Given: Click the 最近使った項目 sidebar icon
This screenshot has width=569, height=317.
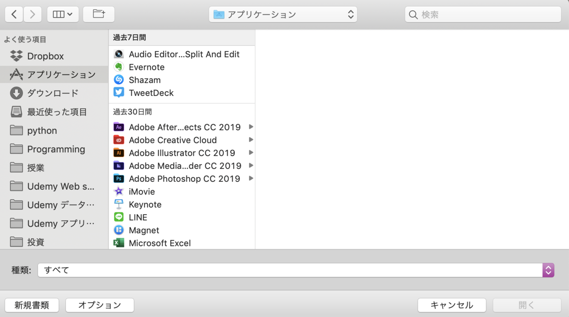Looking at the screenshot, I should [16, 112].
